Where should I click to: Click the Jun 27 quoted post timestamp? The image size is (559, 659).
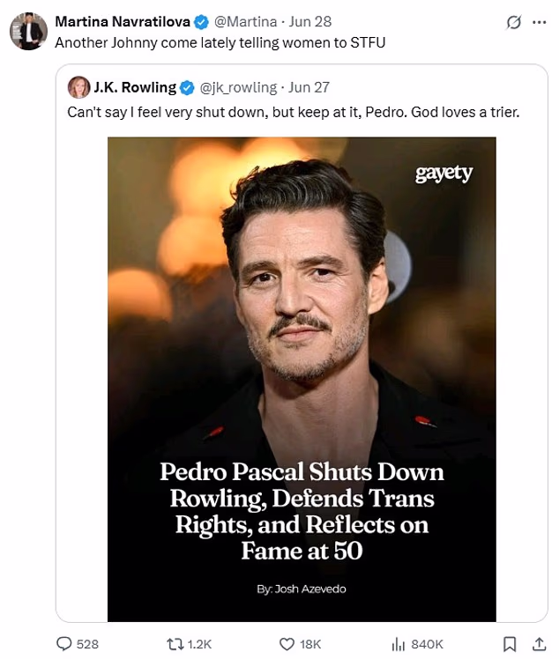(x=309, y=87)
